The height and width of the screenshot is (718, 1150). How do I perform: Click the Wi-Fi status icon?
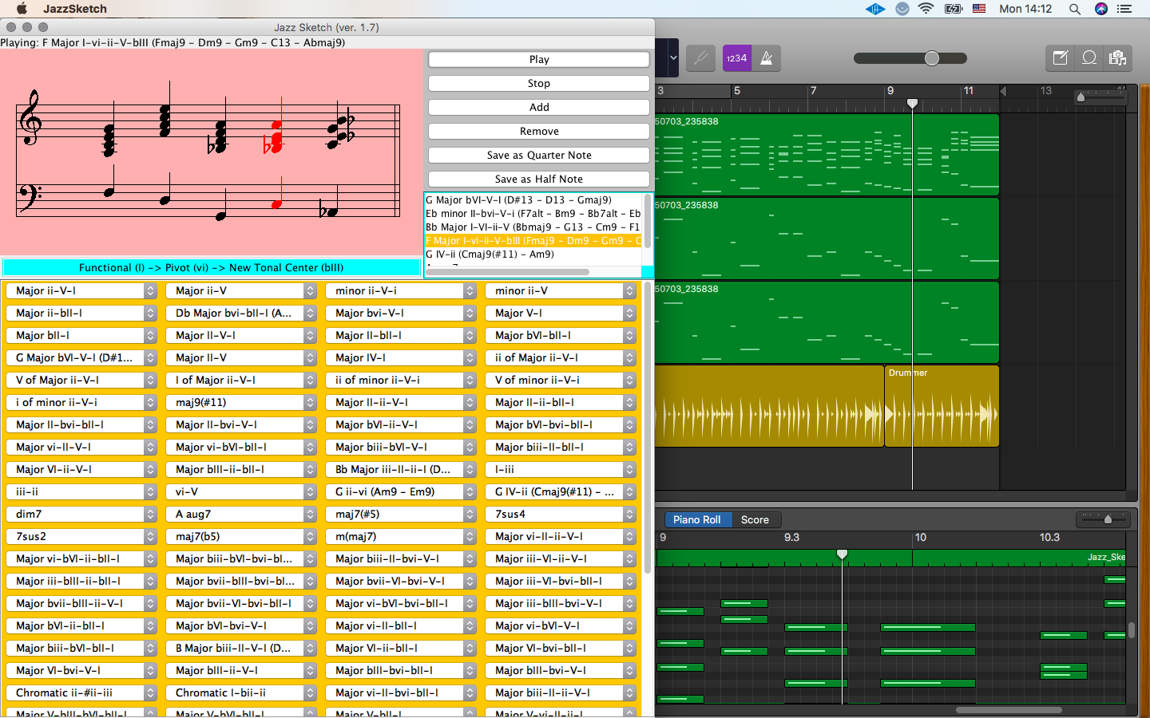[x=926, y=9]
